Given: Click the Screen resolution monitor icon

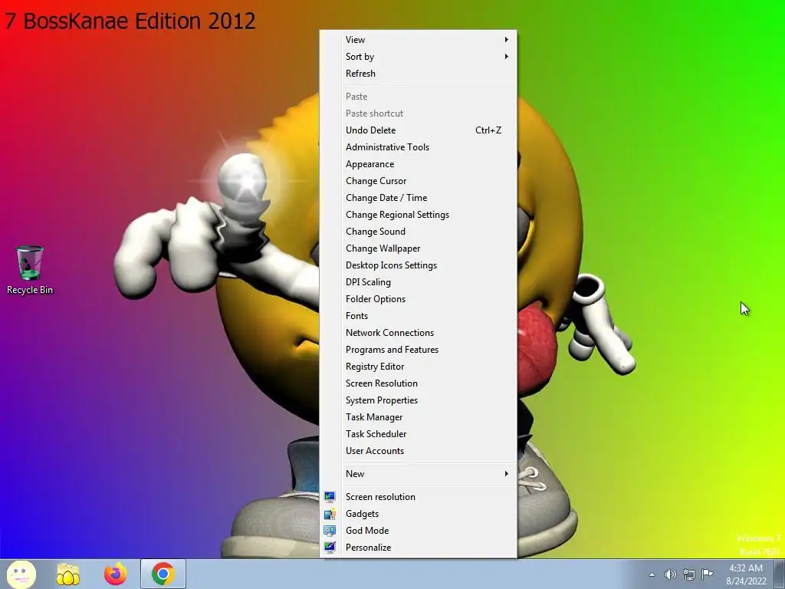Looking at the screenshot, I should tap(330, 497).
